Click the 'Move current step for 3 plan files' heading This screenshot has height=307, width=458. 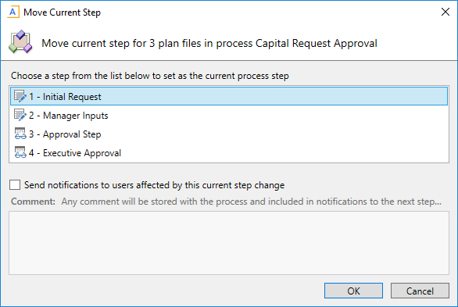209,43
